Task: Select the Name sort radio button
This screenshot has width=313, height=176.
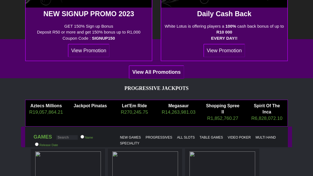Action: click(x=82, y=137)
